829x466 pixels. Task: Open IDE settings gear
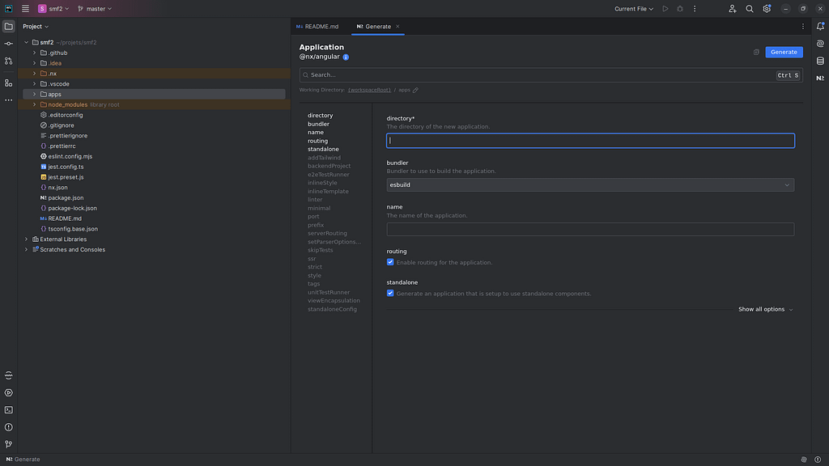click(767, 8)
